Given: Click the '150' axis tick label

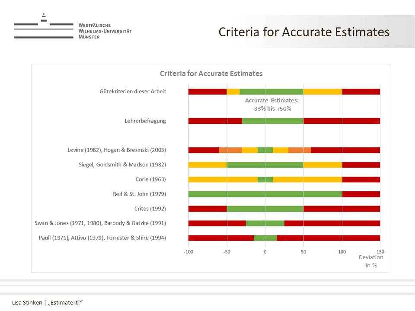Looking at the screenshot, I should (x=380, y=251).
